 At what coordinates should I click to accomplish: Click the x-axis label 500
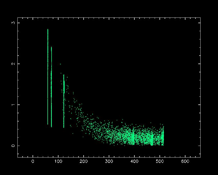coord(160,161)
